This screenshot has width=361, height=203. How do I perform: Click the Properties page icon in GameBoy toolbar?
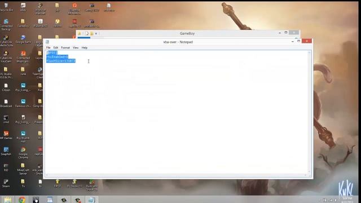[x=87, y=34]
